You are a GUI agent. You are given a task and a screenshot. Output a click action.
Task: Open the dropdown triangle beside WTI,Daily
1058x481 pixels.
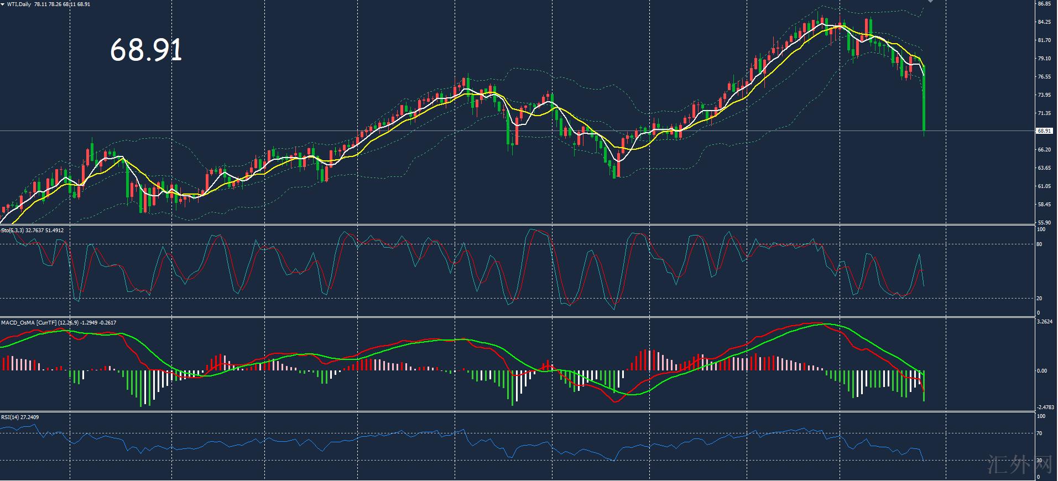3,4
